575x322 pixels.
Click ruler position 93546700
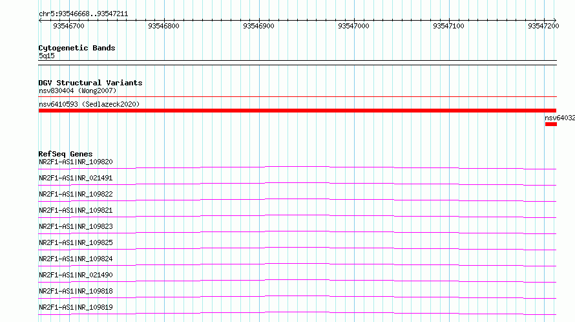[68, 26]
